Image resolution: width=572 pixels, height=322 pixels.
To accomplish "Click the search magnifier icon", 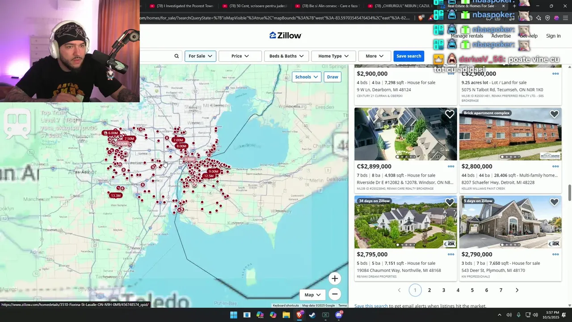I will tap(177, 56).
